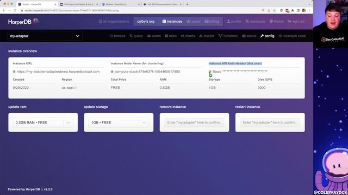The image size is (348, 195).
Task: Open the functions tab
Action: pyautogui.click(x=228, y=36)
